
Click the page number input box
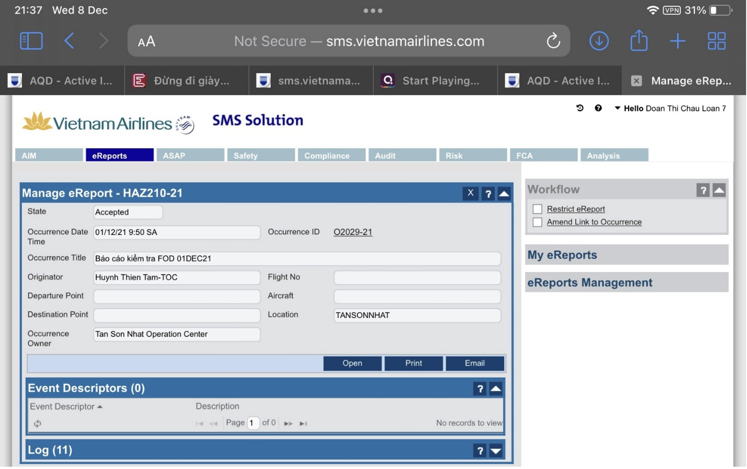pos(254,423)
